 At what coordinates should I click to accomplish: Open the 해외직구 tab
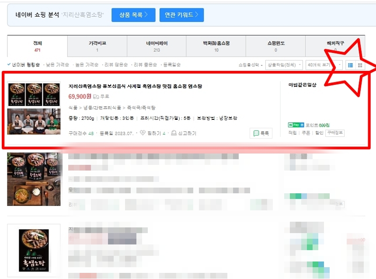335,46
